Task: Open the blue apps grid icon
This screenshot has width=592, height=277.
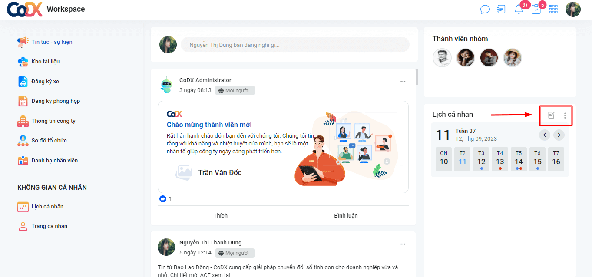Action: [x=553, y=9]
